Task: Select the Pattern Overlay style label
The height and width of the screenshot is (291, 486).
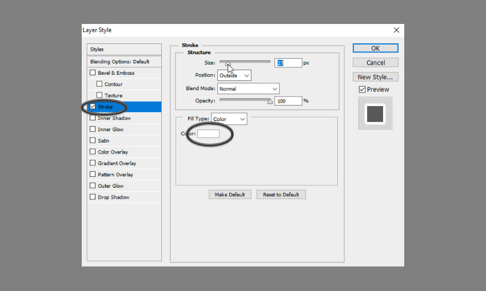Action: (115, 175)
